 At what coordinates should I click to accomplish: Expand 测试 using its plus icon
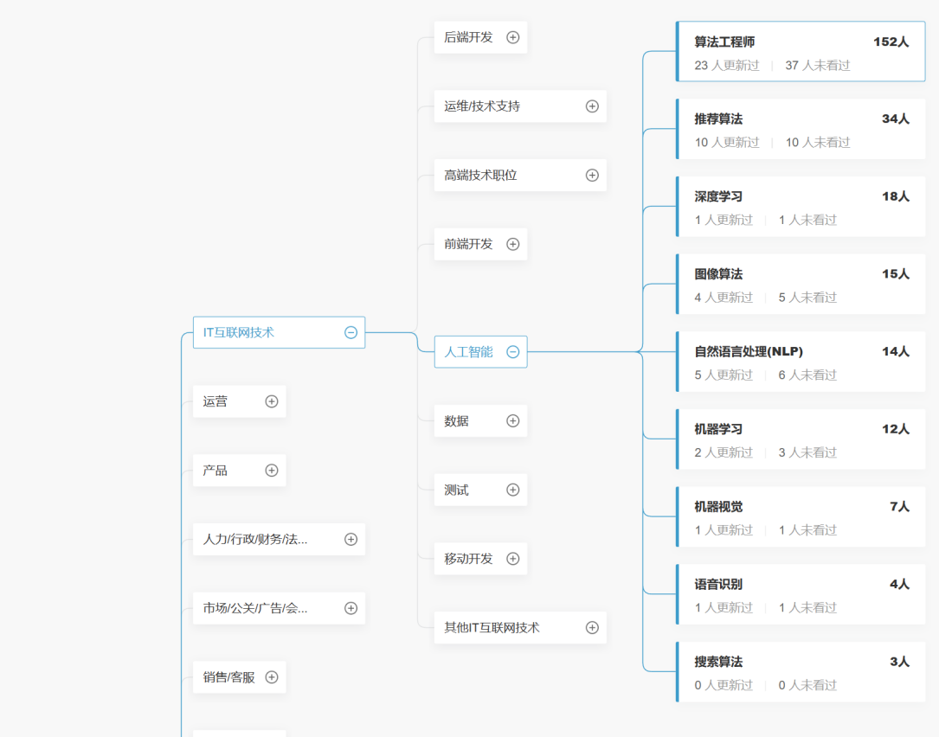coord(512,490)
